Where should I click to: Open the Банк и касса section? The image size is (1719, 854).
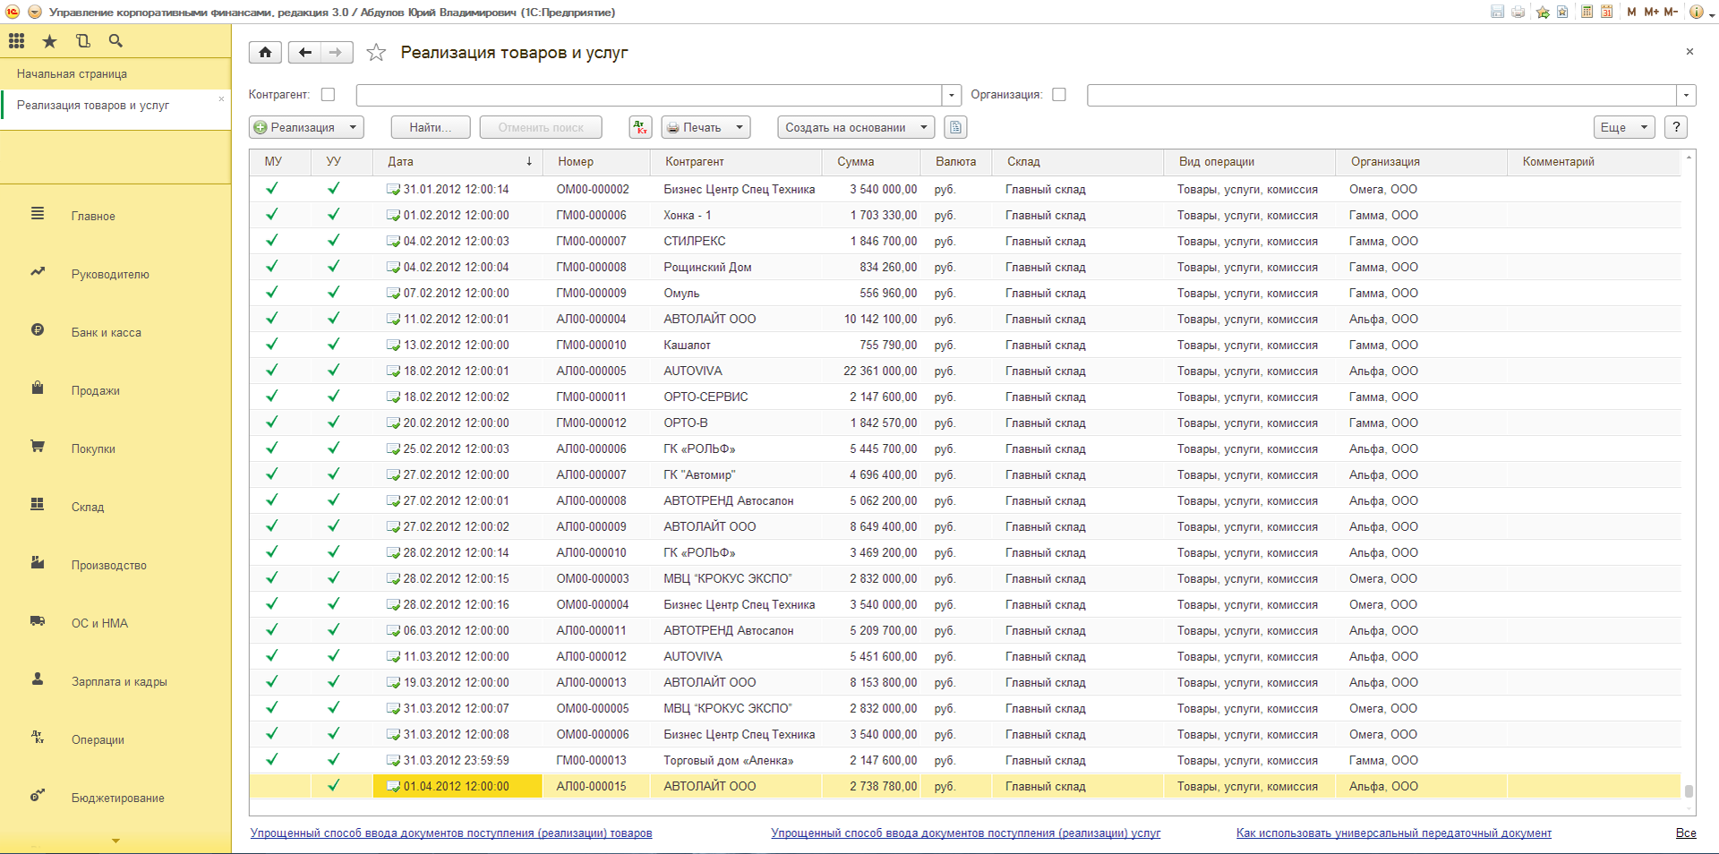coord(107,332)
